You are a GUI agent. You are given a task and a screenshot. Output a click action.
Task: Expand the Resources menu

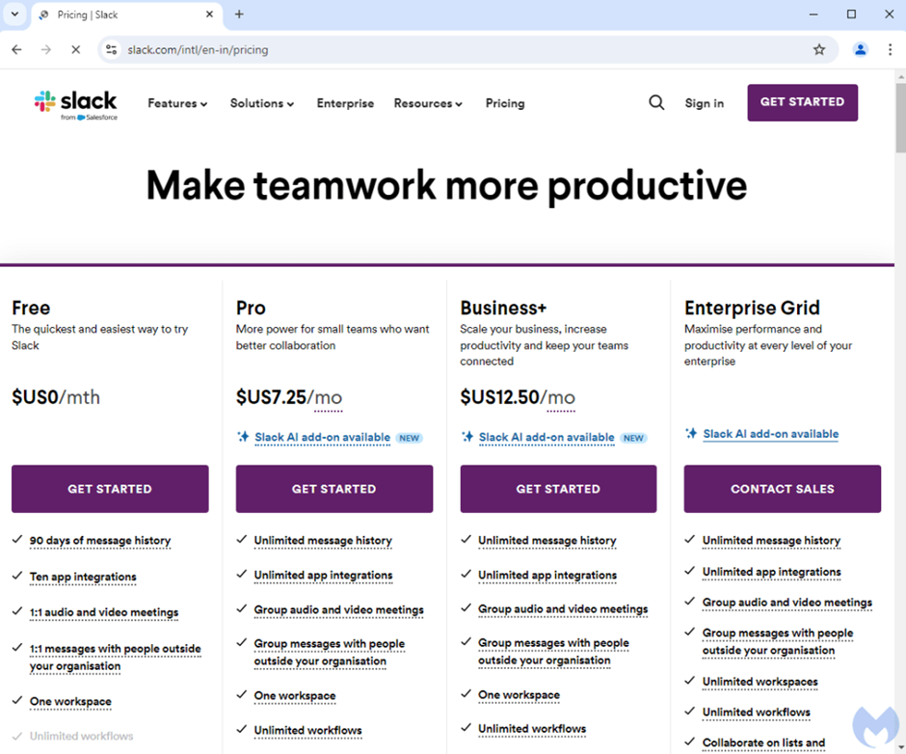coord(428,103)
